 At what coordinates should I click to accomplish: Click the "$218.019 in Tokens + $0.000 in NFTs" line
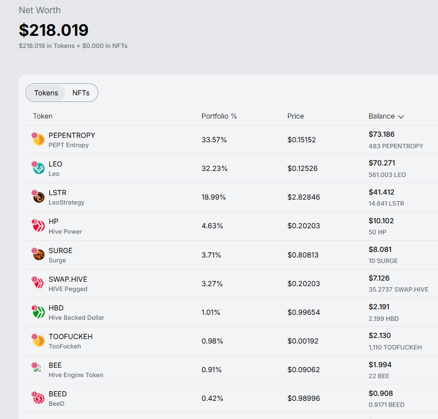coord(73,46)
